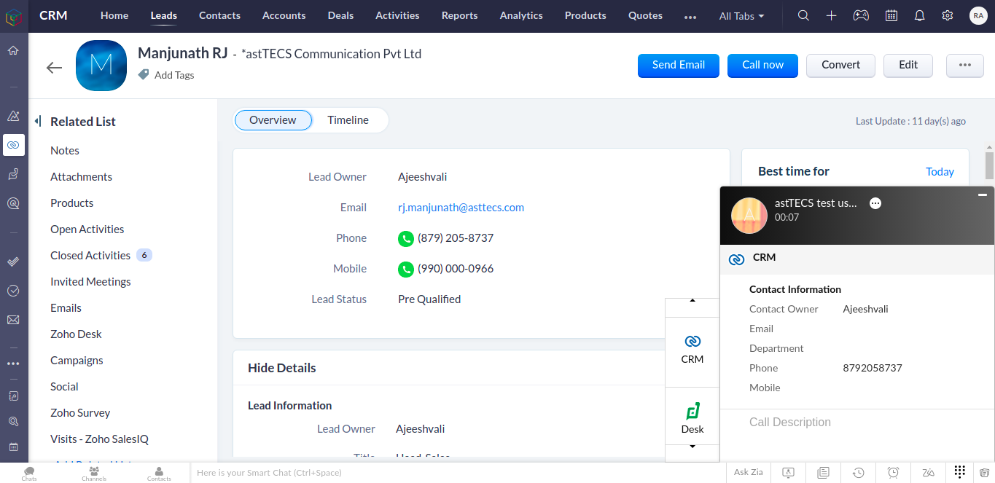Click the search magnifier icon in top bar

tap(803, 15)
